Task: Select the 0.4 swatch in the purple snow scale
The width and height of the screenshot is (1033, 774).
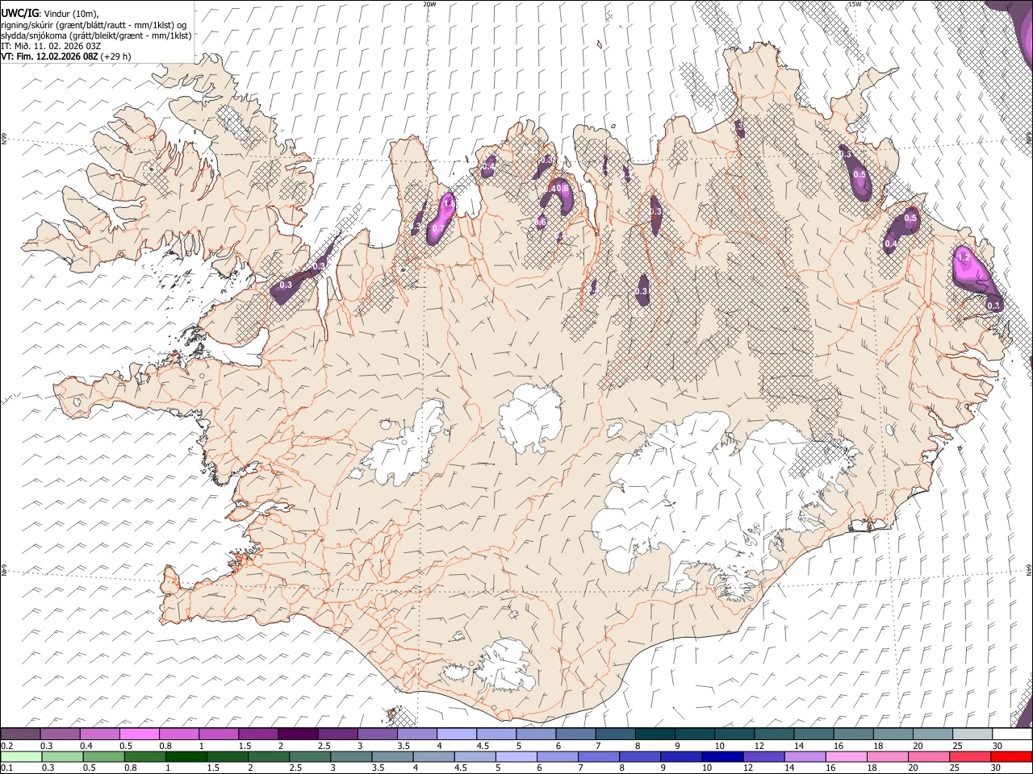Action: pos(99,734)
